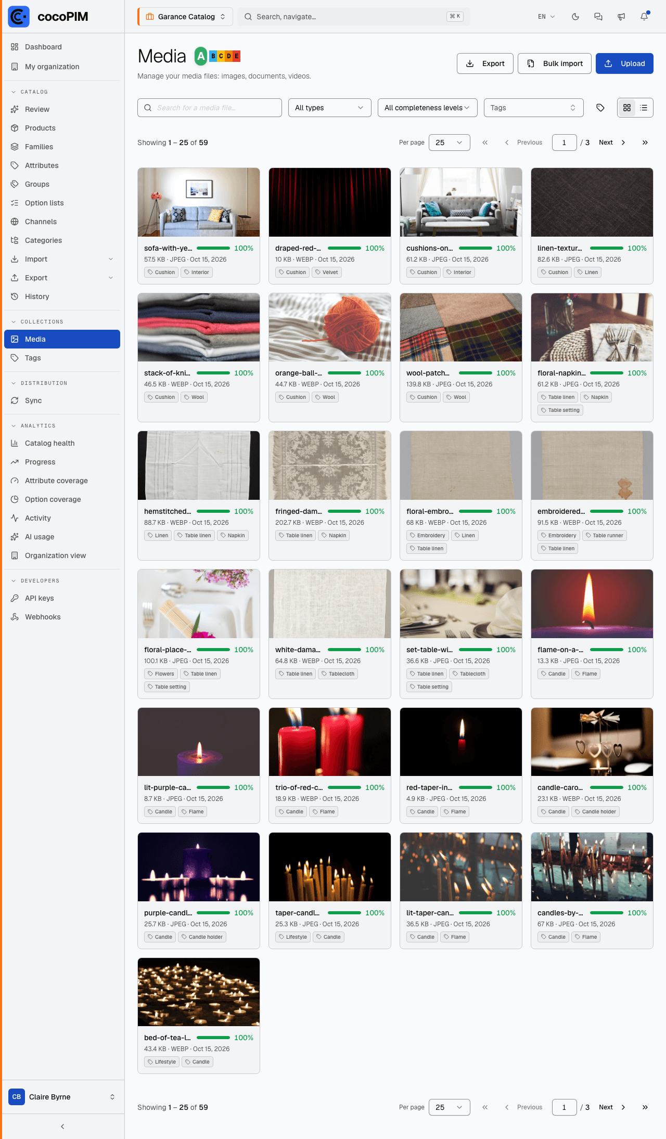Change top Per page 25 dropdown
Screen dimensions: 666x1139
(450, 143)
